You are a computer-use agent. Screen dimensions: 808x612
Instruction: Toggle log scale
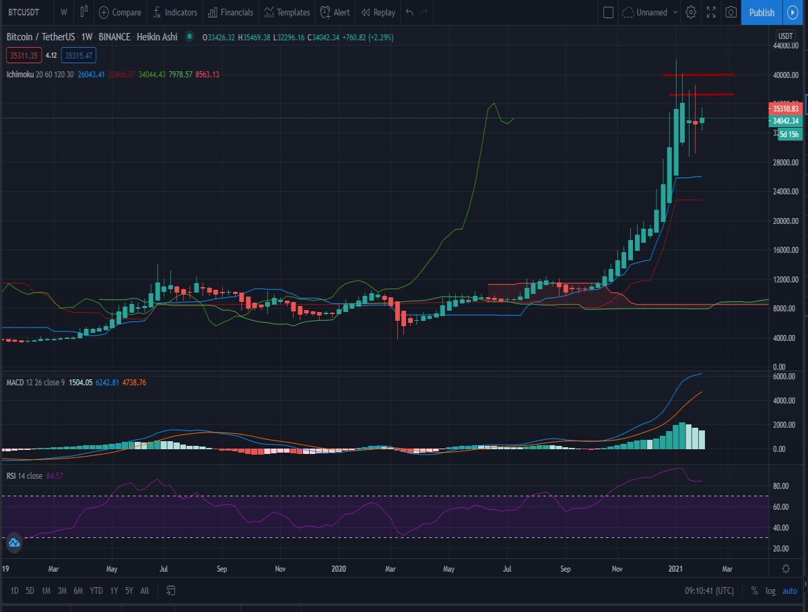770,590
